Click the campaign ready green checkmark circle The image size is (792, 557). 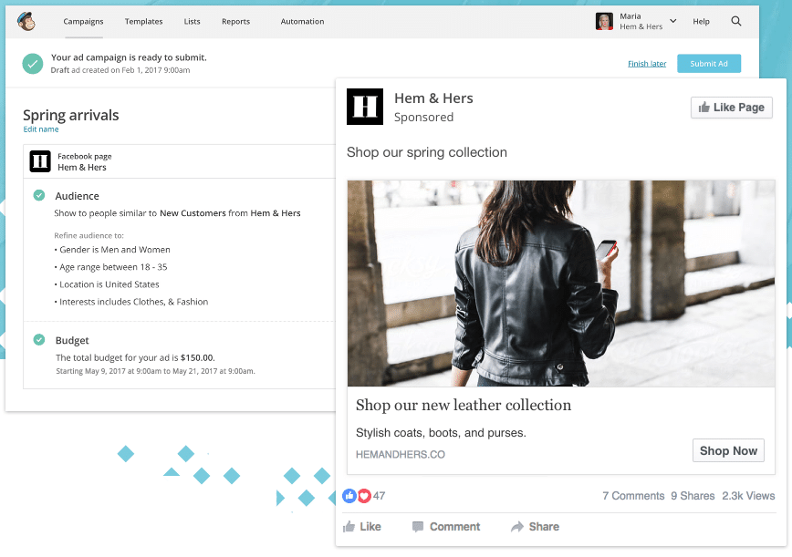coord(32,64)
